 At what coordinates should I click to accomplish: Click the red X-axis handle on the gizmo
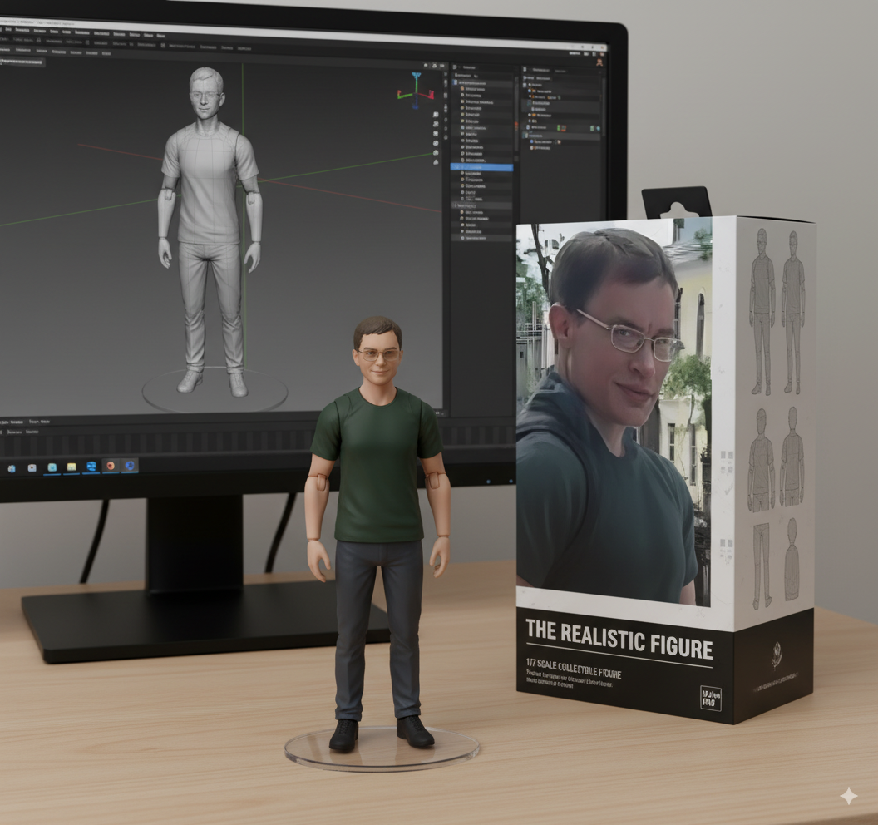tap(431, 94)
